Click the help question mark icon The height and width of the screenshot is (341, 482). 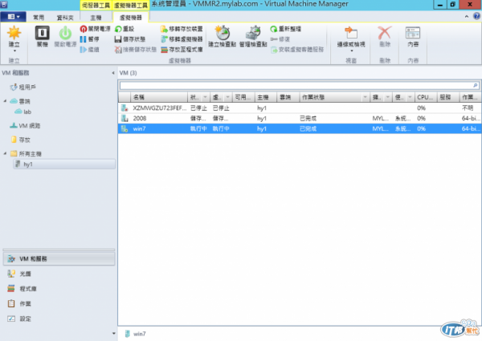(476, 17)
